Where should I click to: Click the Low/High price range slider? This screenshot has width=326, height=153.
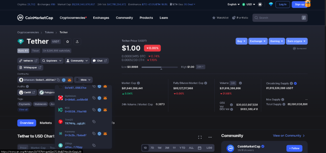[x=159, y=67]
